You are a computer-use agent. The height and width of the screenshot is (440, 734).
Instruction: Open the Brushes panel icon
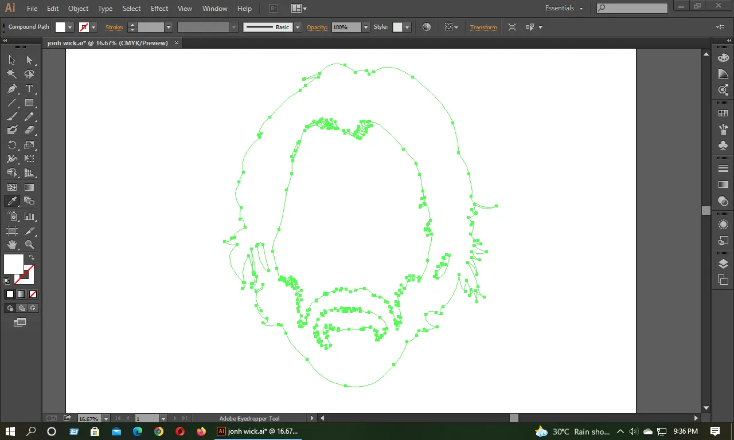point(723,129)
